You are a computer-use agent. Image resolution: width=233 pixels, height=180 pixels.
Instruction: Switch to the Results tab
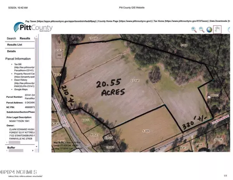[x=25, y=38]
